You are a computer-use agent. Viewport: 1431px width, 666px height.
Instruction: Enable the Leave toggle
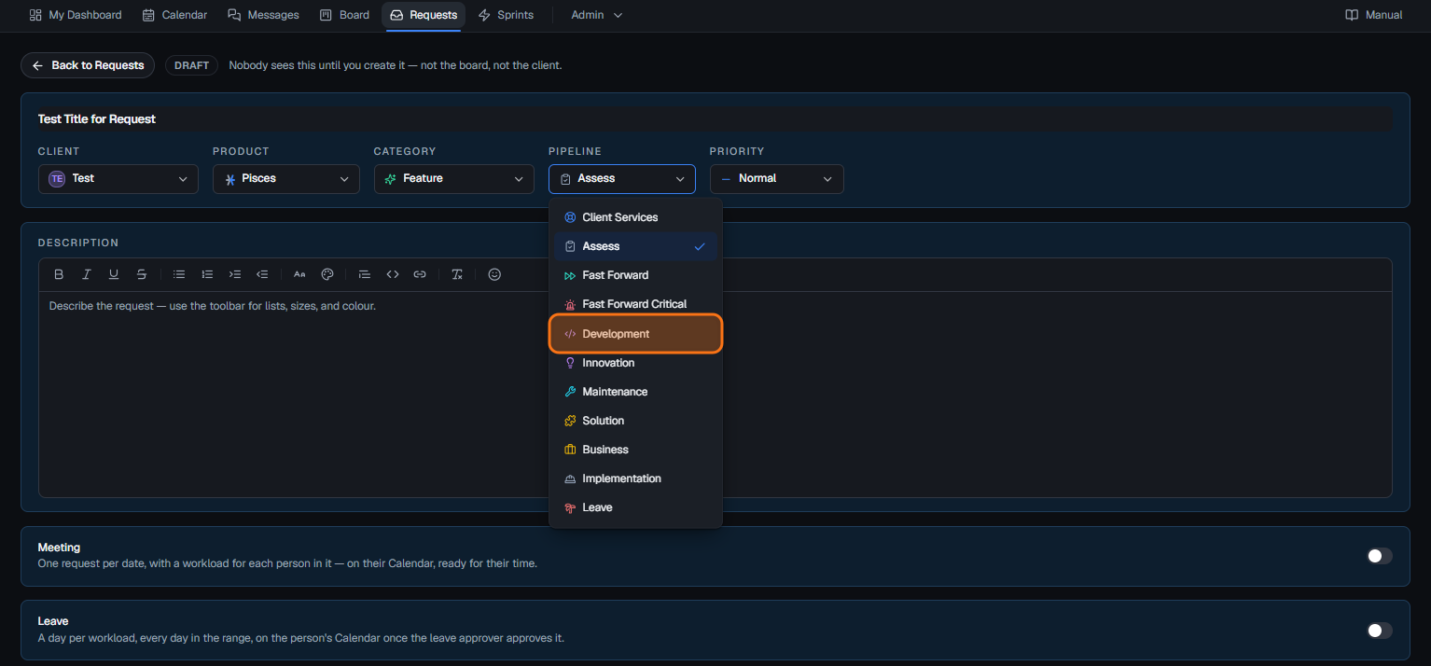point(1380,631)
